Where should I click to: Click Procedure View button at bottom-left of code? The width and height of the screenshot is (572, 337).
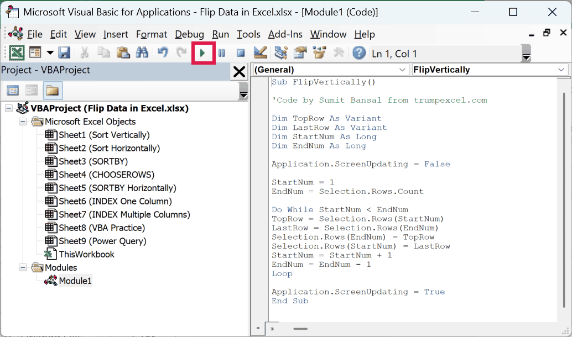tap(258, 329)
